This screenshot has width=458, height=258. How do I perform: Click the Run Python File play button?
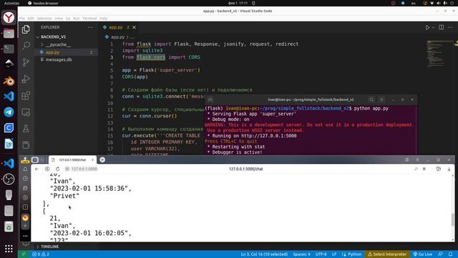[427, 27]
